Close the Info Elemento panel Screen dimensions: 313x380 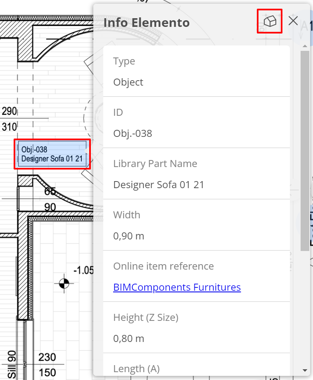pos(293,21)
